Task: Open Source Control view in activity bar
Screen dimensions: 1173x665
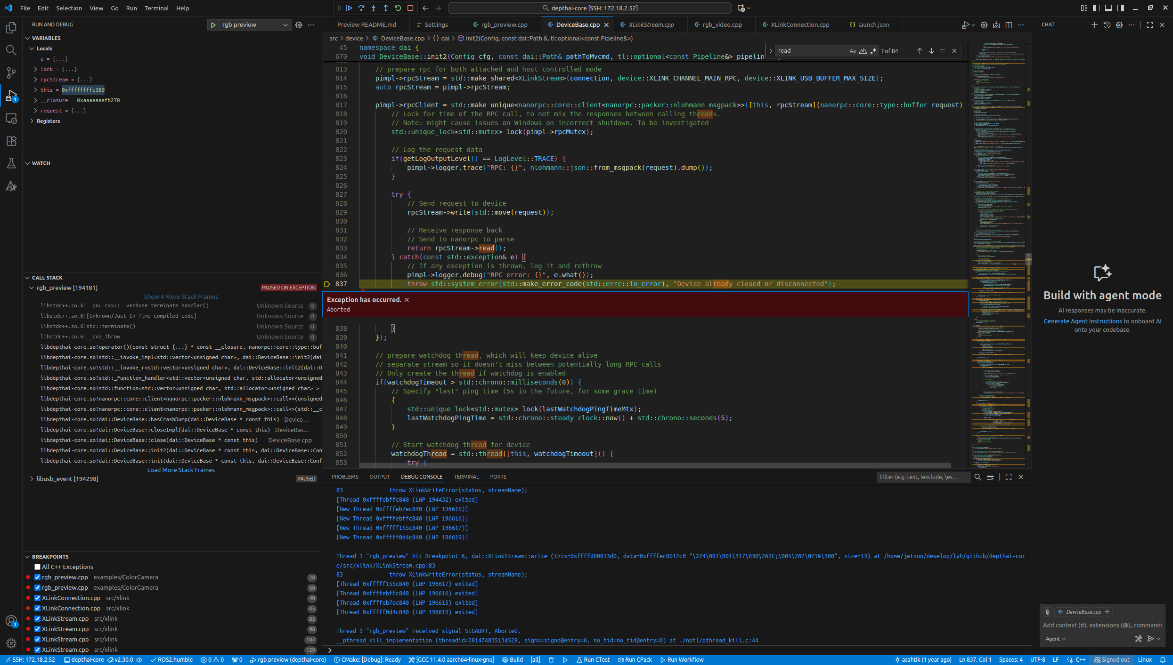Action: coord(11,73)
